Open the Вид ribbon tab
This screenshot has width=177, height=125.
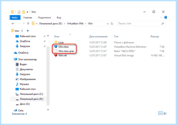point(59,18)
